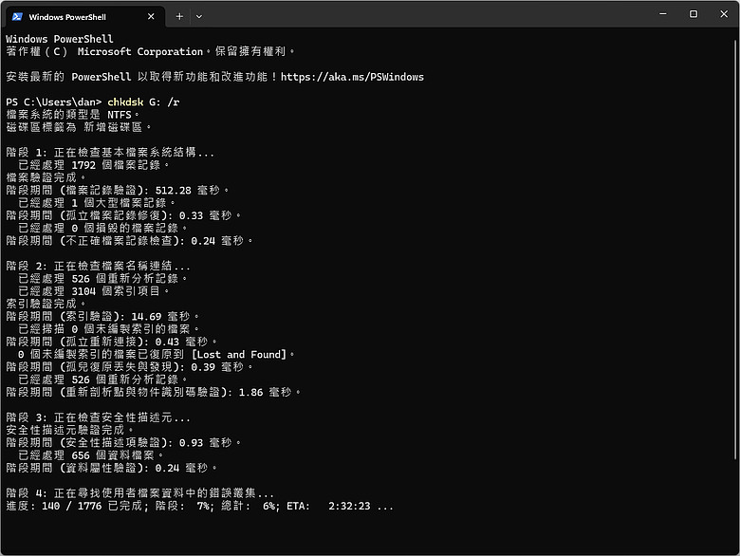Expand the new tab profile dropdown
740x556 pixels.
(x=199, y=16)
